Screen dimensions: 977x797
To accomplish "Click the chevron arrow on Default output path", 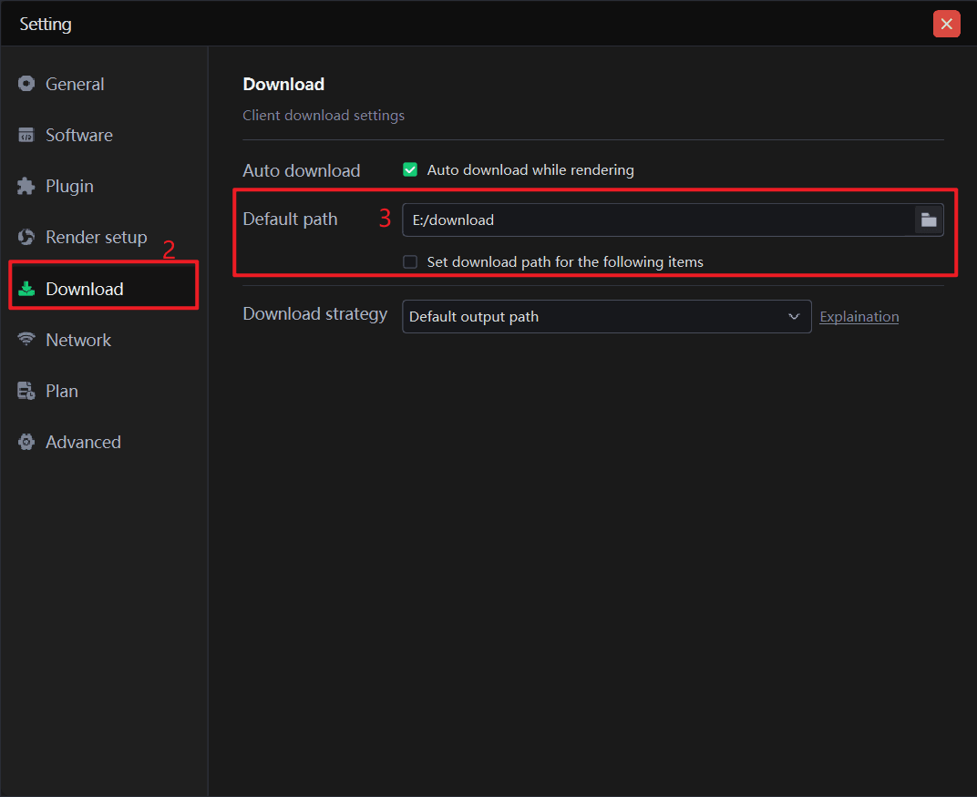I will tap(793, 317).
